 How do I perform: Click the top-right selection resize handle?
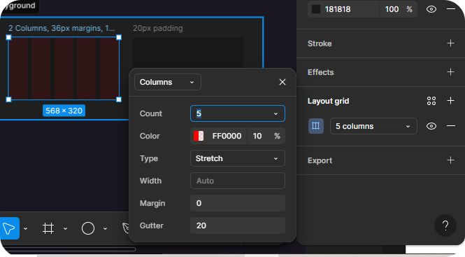[x=119, y=37]
